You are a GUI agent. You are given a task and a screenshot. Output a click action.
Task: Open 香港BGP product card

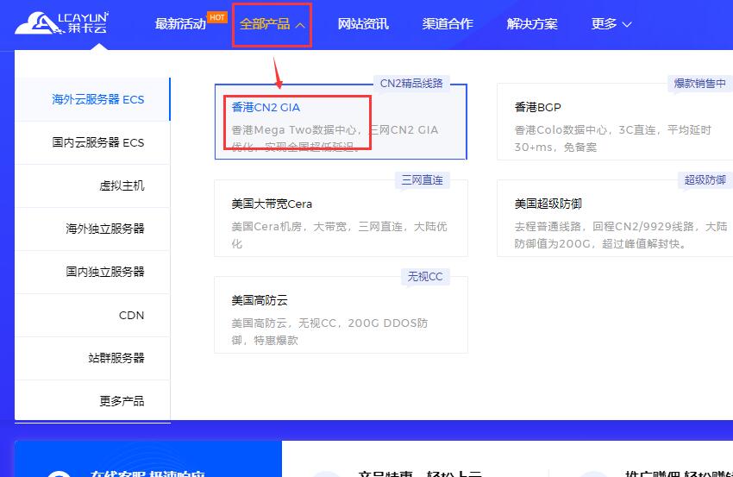(x=615, y=122)
